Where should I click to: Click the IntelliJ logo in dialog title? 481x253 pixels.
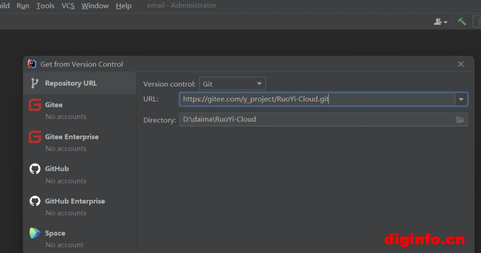[x=32, y=64]
